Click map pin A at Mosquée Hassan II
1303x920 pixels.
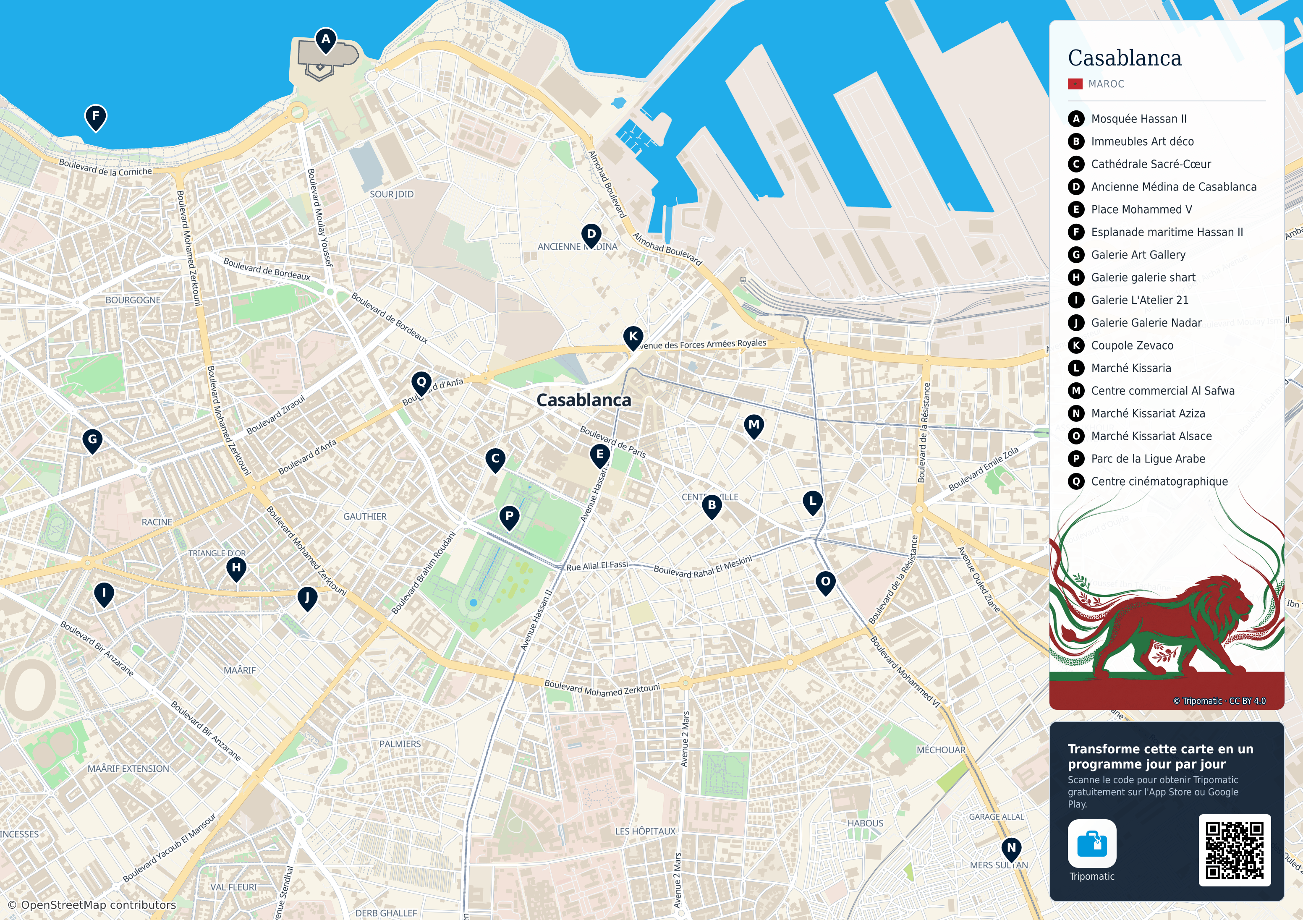pyautogui.click(x=326, y=40)
